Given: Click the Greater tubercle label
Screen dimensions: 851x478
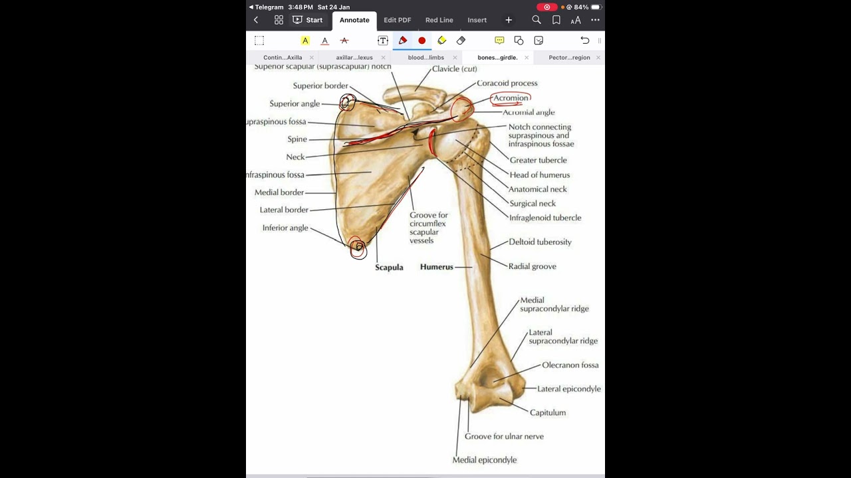Looking at the screenshot, I should [x=539, y=160].
